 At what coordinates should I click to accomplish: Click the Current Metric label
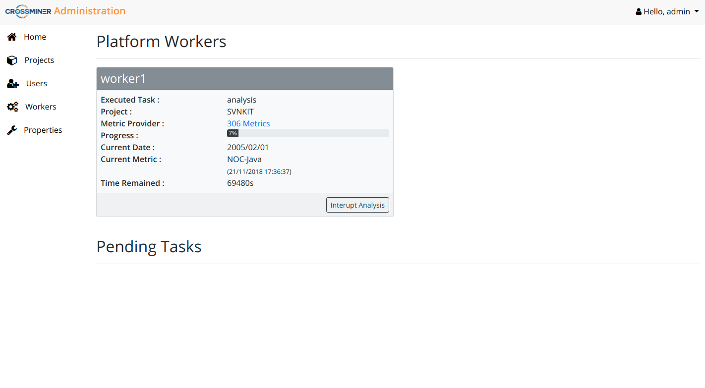131,159
